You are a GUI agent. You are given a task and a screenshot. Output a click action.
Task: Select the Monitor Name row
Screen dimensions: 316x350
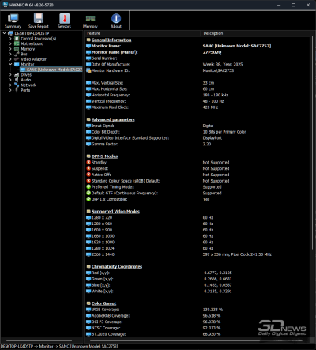[197, 46]
